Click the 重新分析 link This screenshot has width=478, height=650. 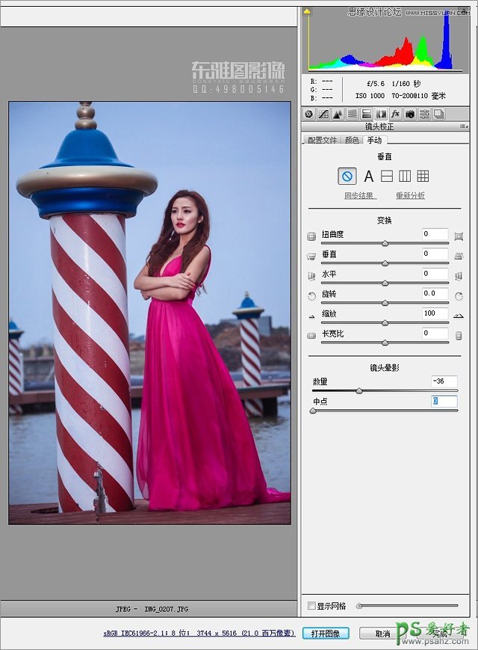(x=410, y=196)
